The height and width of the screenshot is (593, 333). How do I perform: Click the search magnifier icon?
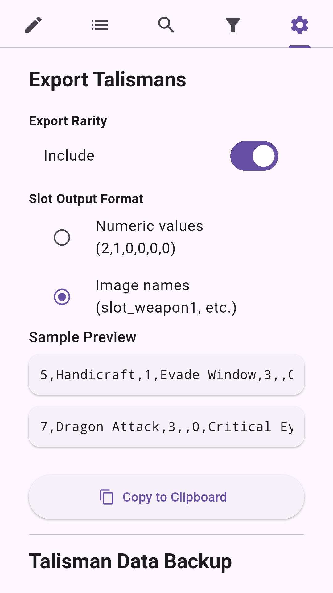tap(166, 24)
